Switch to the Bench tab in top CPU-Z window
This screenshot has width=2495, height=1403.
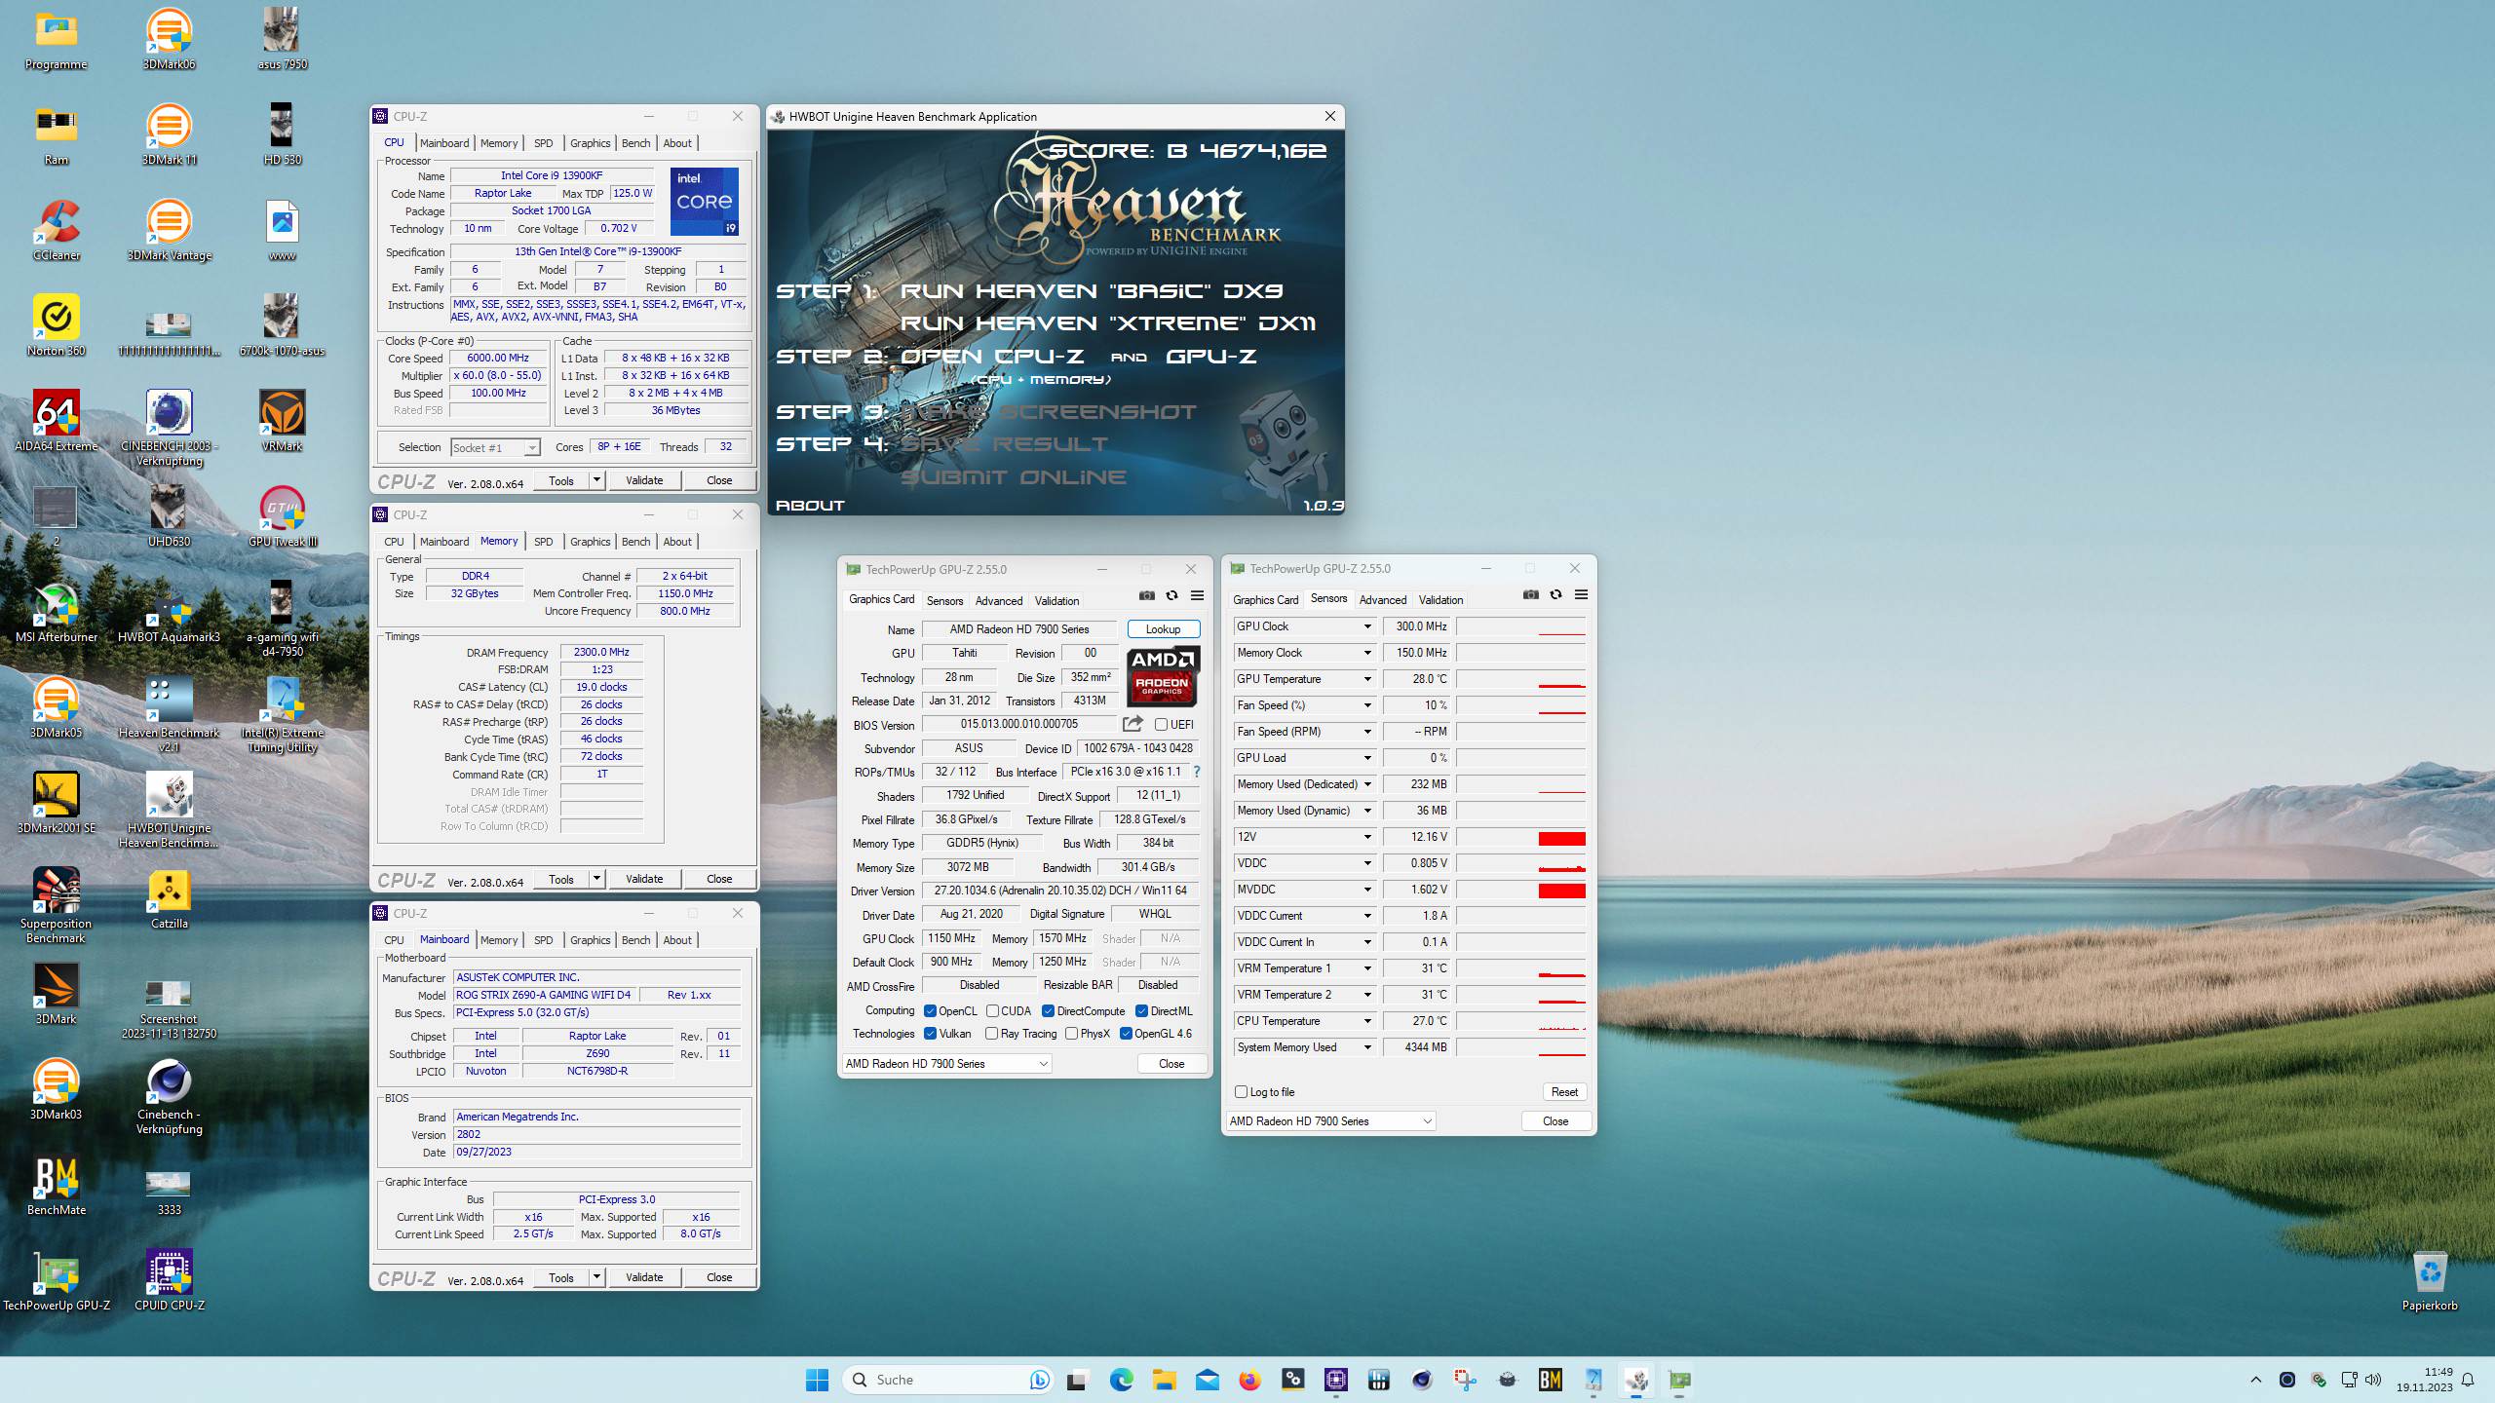tap(635, 143)
